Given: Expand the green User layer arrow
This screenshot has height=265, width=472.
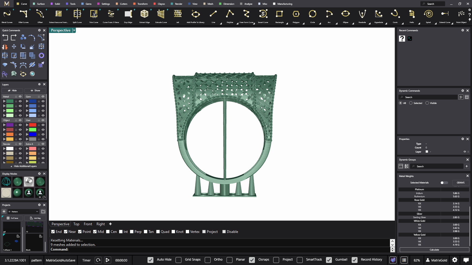Looking at the screenshot, I should (27, 130).
